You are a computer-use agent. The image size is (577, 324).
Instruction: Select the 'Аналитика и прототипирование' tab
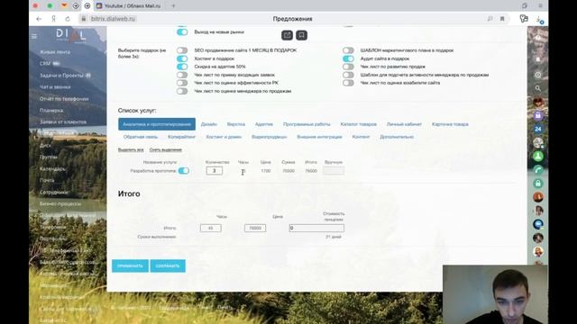(157, 124)
